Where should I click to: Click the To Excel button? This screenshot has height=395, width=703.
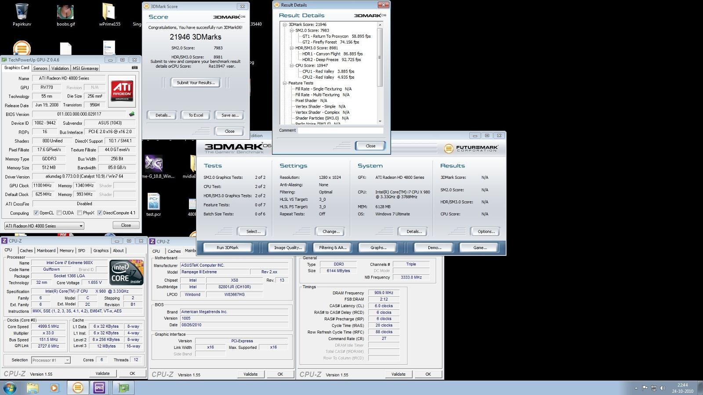196,115
